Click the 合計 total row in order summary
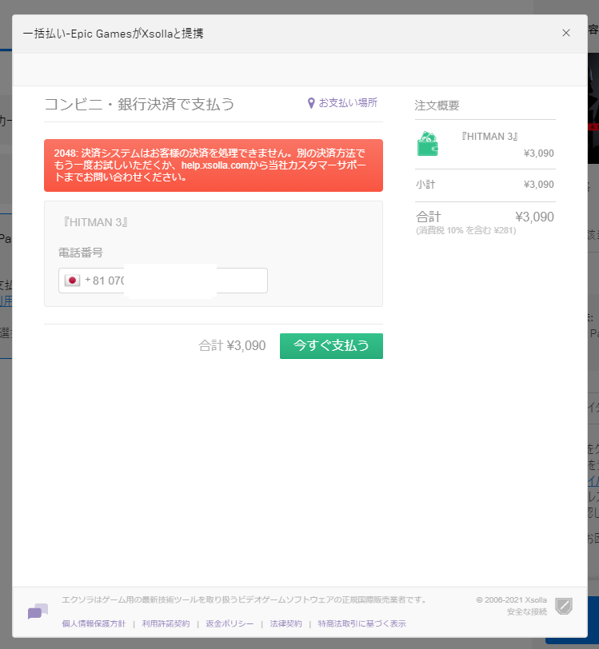Screen dimensions: 599x649 point(485,217)
